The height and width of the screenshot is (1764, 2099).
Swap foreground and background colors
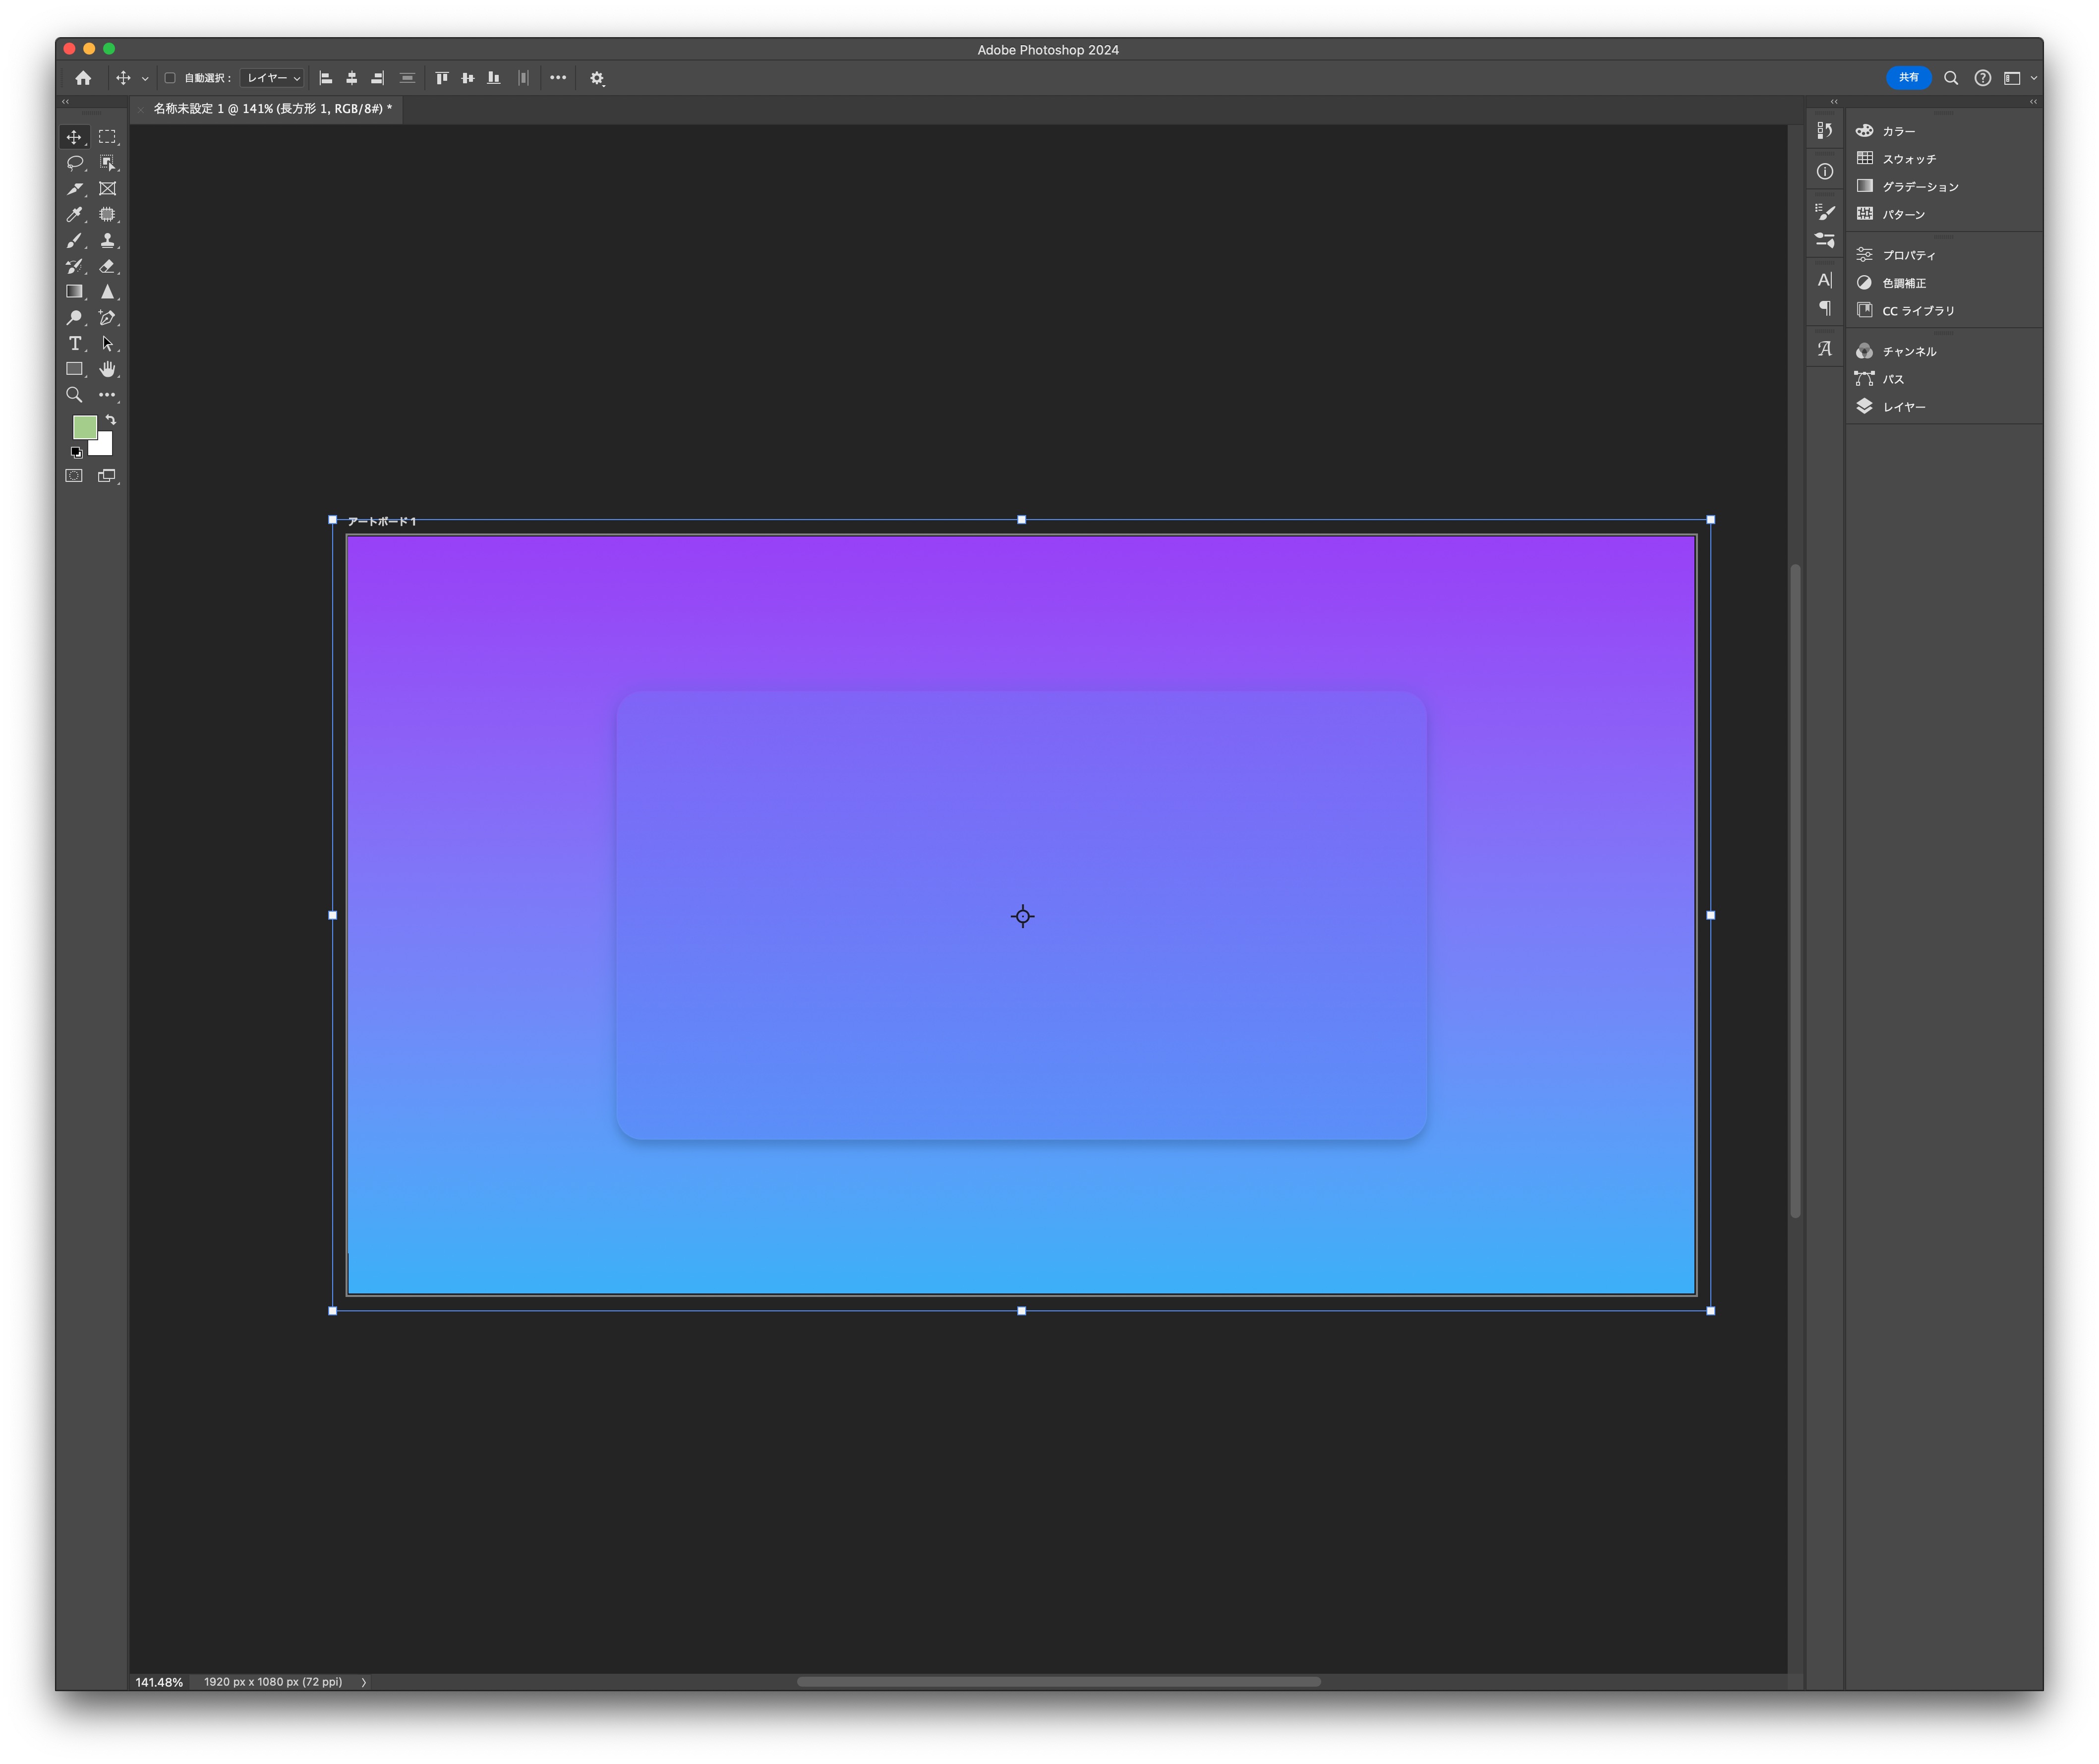[x=111, y=420]
